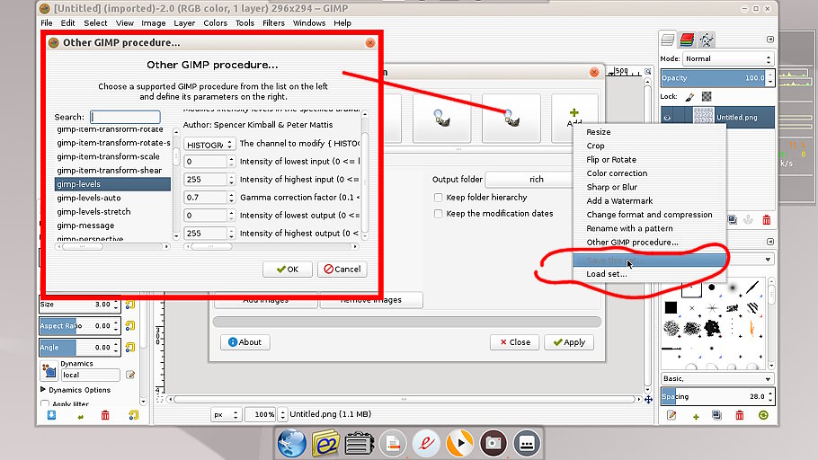
Task: Click navigate image cross-arrows icon
Action: [x=648, y=400]
